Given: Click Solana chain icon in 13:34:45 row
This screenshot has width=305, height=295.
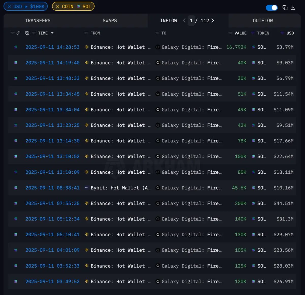Looking at the screenshot, I should click(16, 94).
